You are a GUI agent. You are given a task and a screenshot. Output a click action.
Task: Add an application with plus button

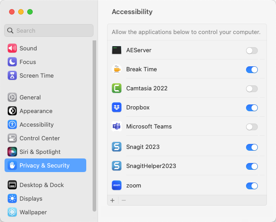pos(112,200)
